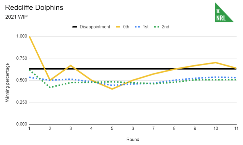Select the Round axis title
The height and width of the screenshot is (145, 243).
pos(133,139)
